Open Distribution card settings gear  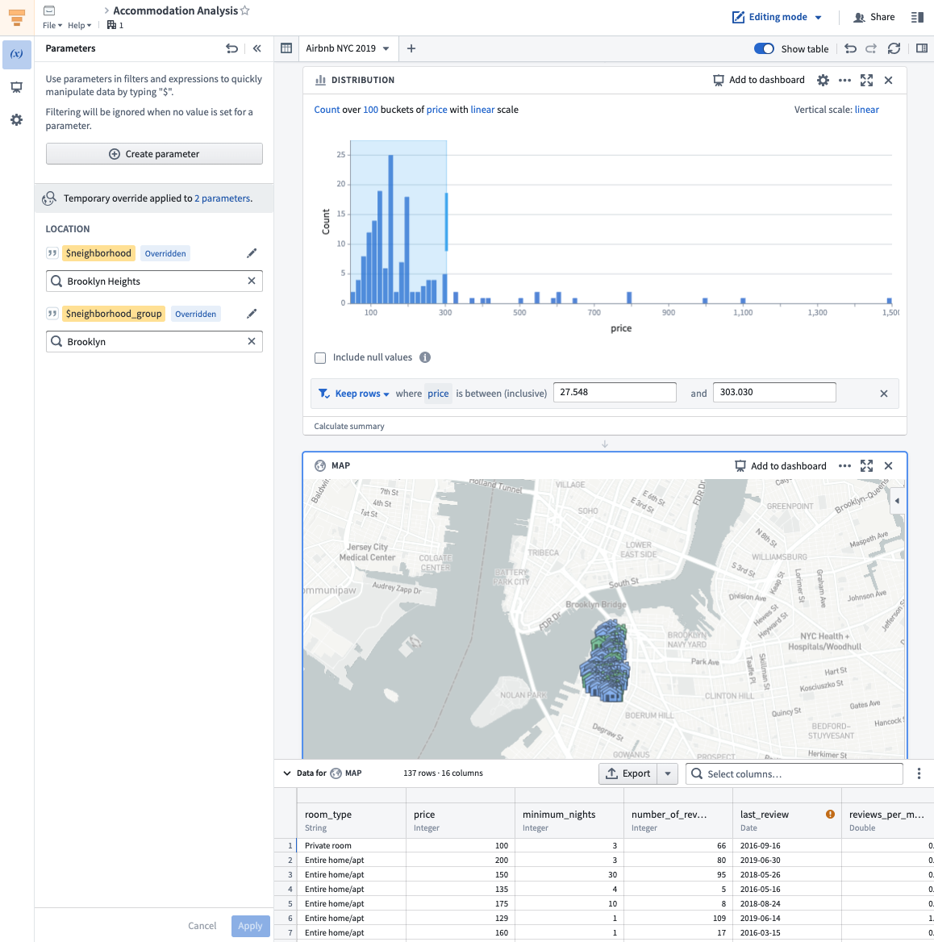tap(823, 80)
